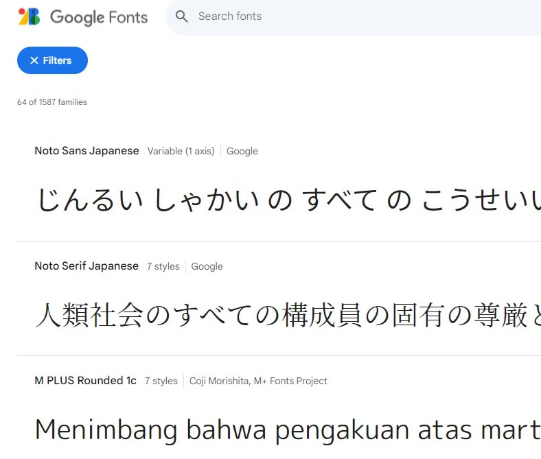Click the Google Fonts colorful logo icon

[x=29, y=16]
